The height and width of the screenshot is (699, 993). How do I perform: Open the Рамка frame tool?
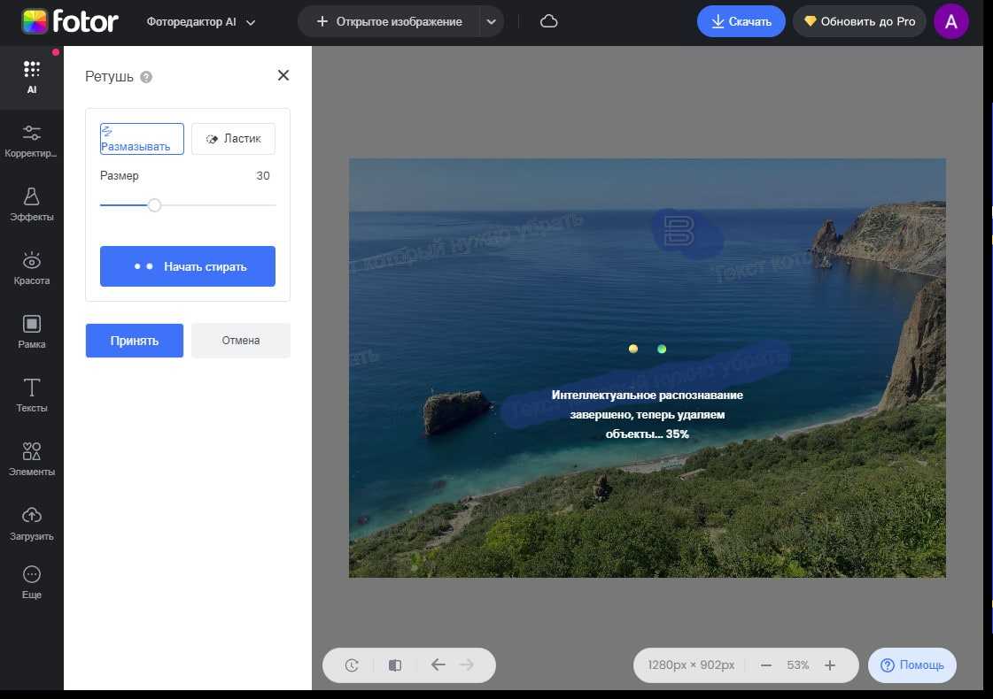point(32,331)
